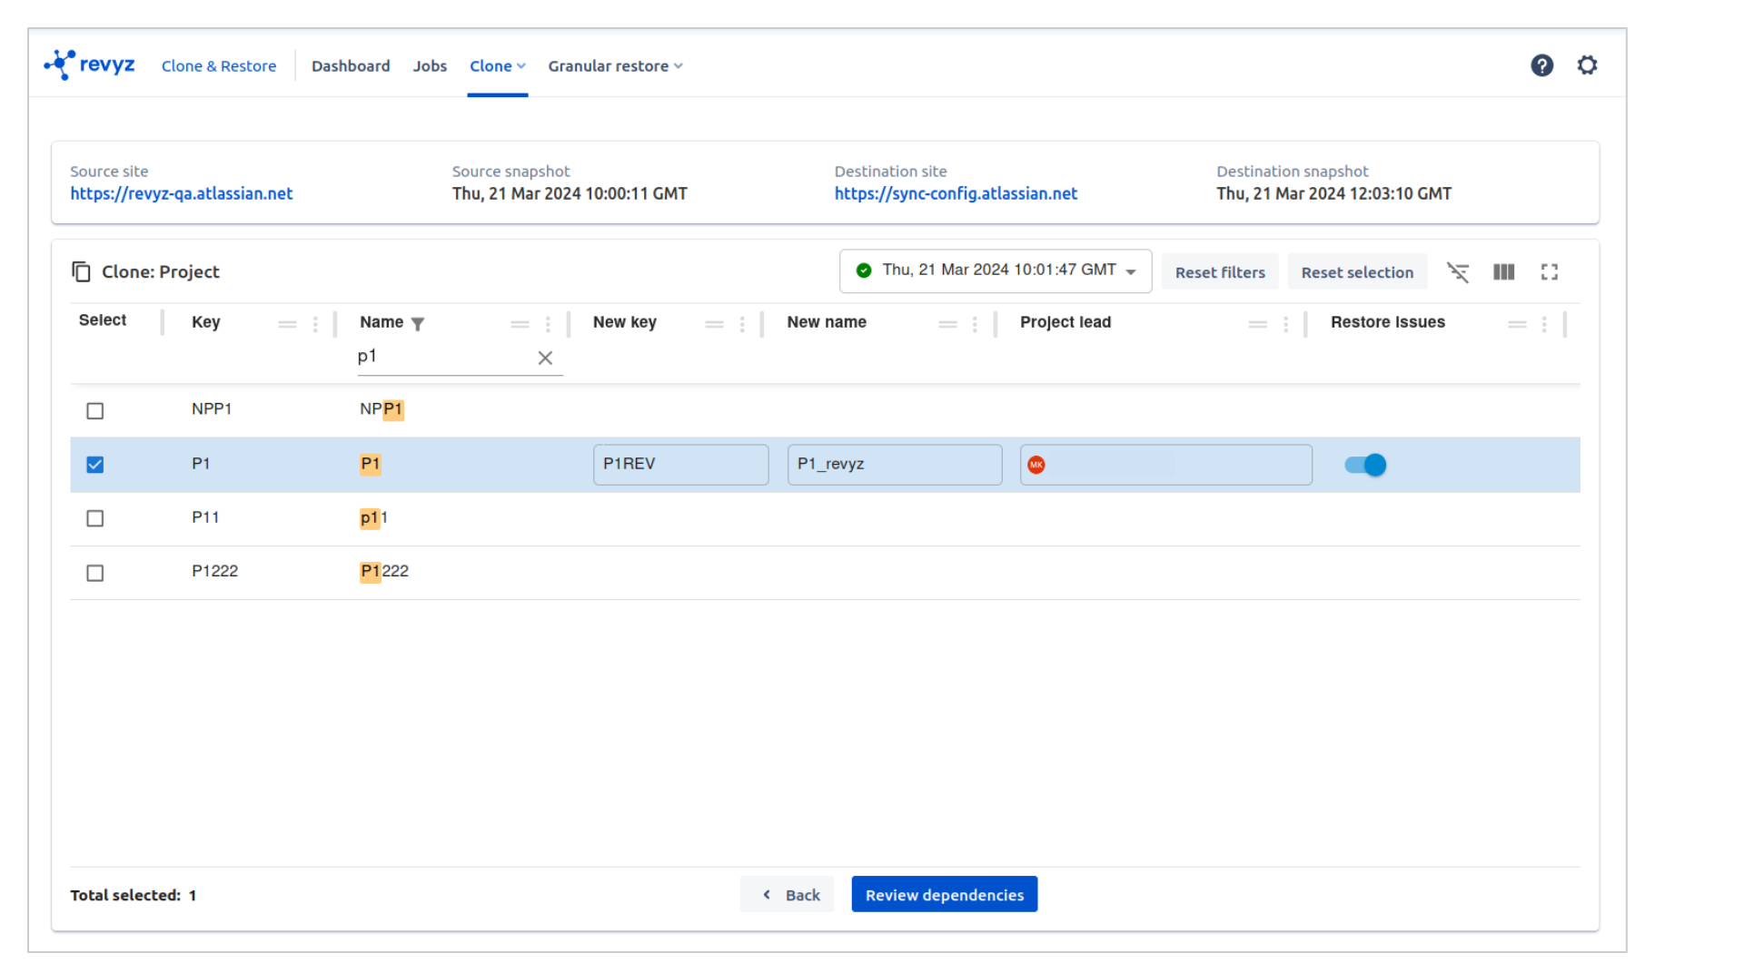Check the NPP1 project checkbox
The width and height of the screenshot is (1744, 973).
pos(95,411)
